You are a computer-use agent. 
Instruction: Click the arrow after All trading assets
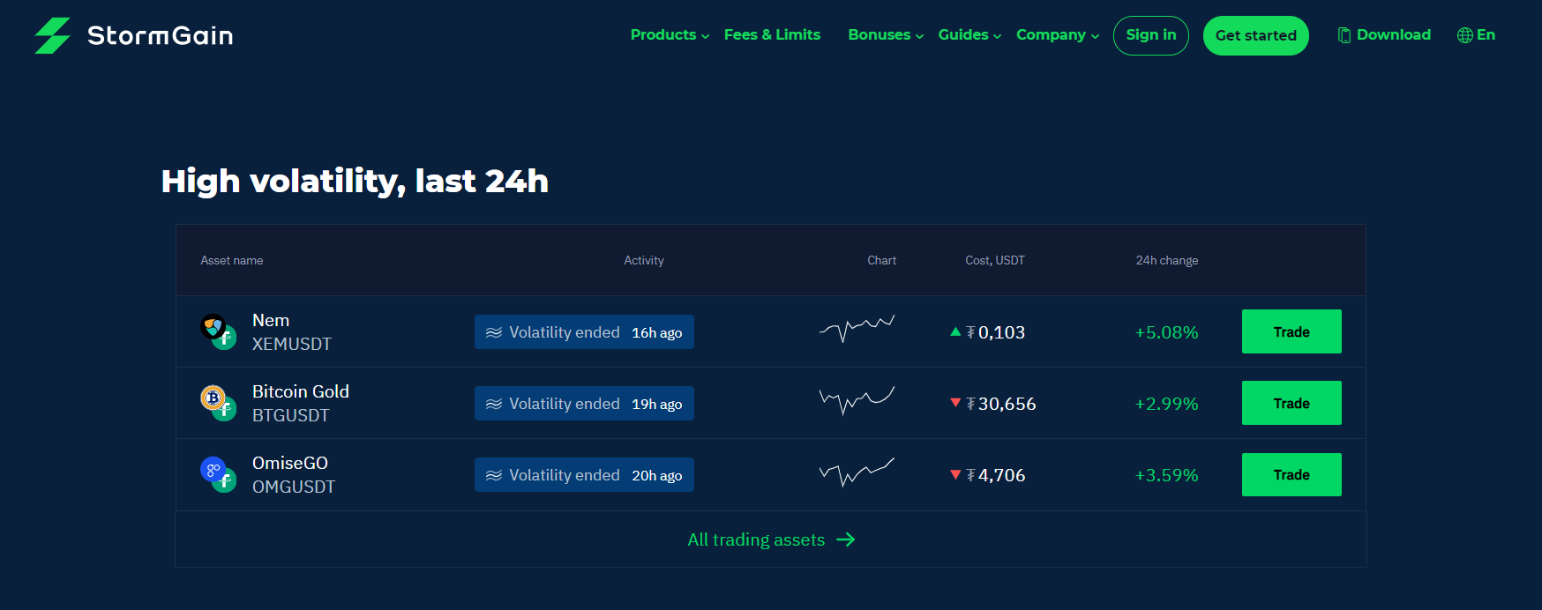(x=846, y=539)
